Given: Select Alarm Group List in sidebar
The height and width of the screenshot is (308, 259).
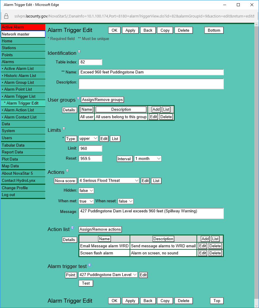Looking at the screenshot, I should 19,82.
